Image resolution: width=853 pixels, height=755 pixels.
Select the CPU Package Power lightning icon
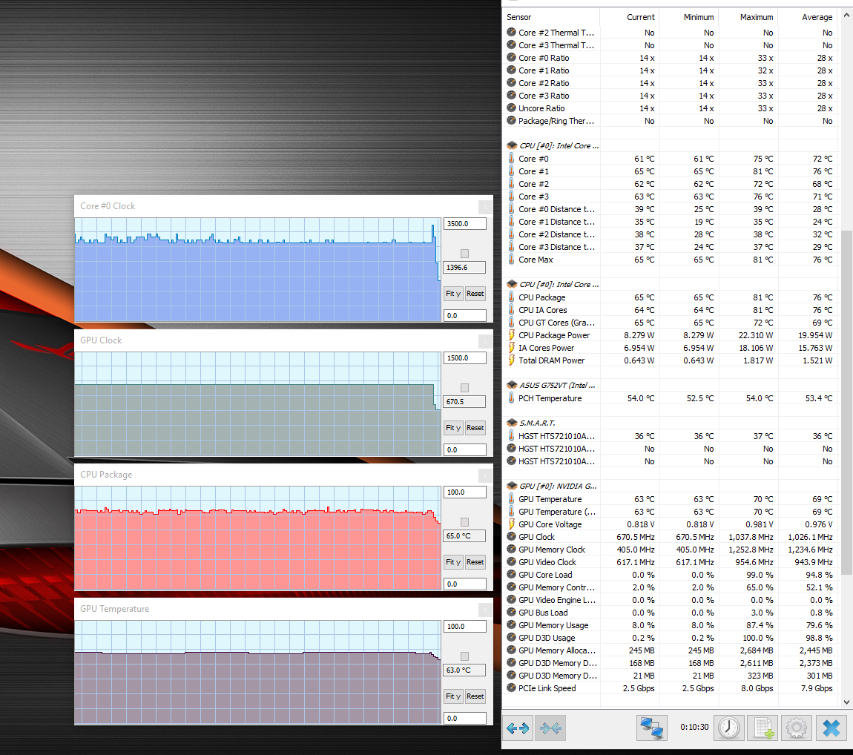pos(511,335)
